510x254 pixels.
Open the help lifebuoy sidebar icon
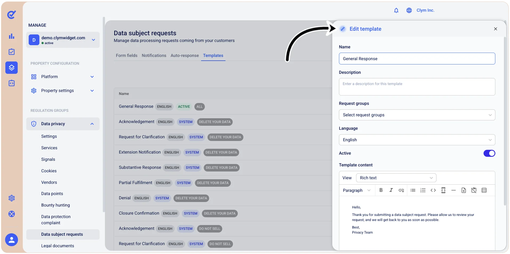click(11, 214)
